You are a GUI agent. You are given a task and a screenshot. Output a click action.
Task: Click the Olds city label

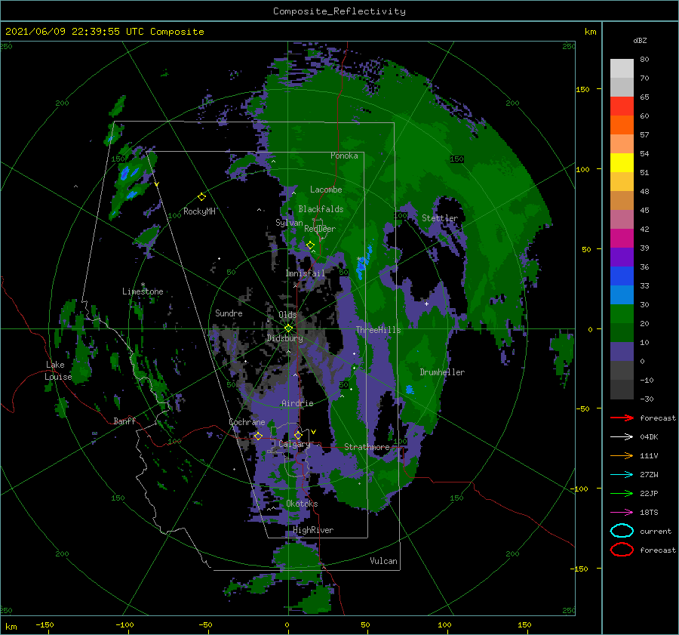click(287, 315)
